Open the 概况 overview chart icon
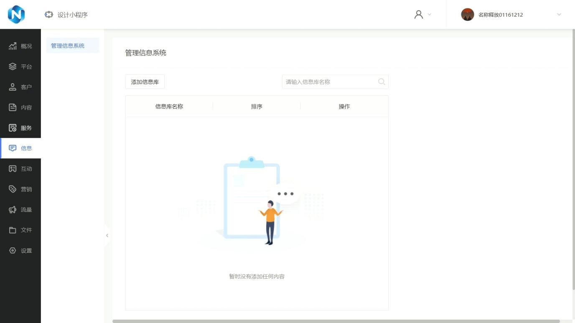This screenshot has width=575, height=323. click(13, 46)
